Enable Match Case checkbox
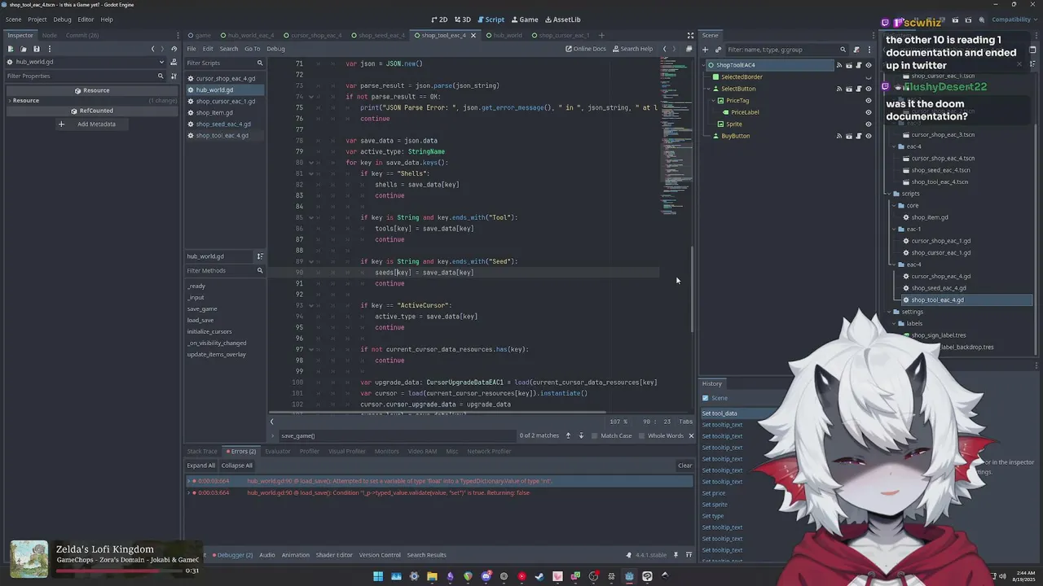Viewport: 1043px width, 586px height. (594, 435)
